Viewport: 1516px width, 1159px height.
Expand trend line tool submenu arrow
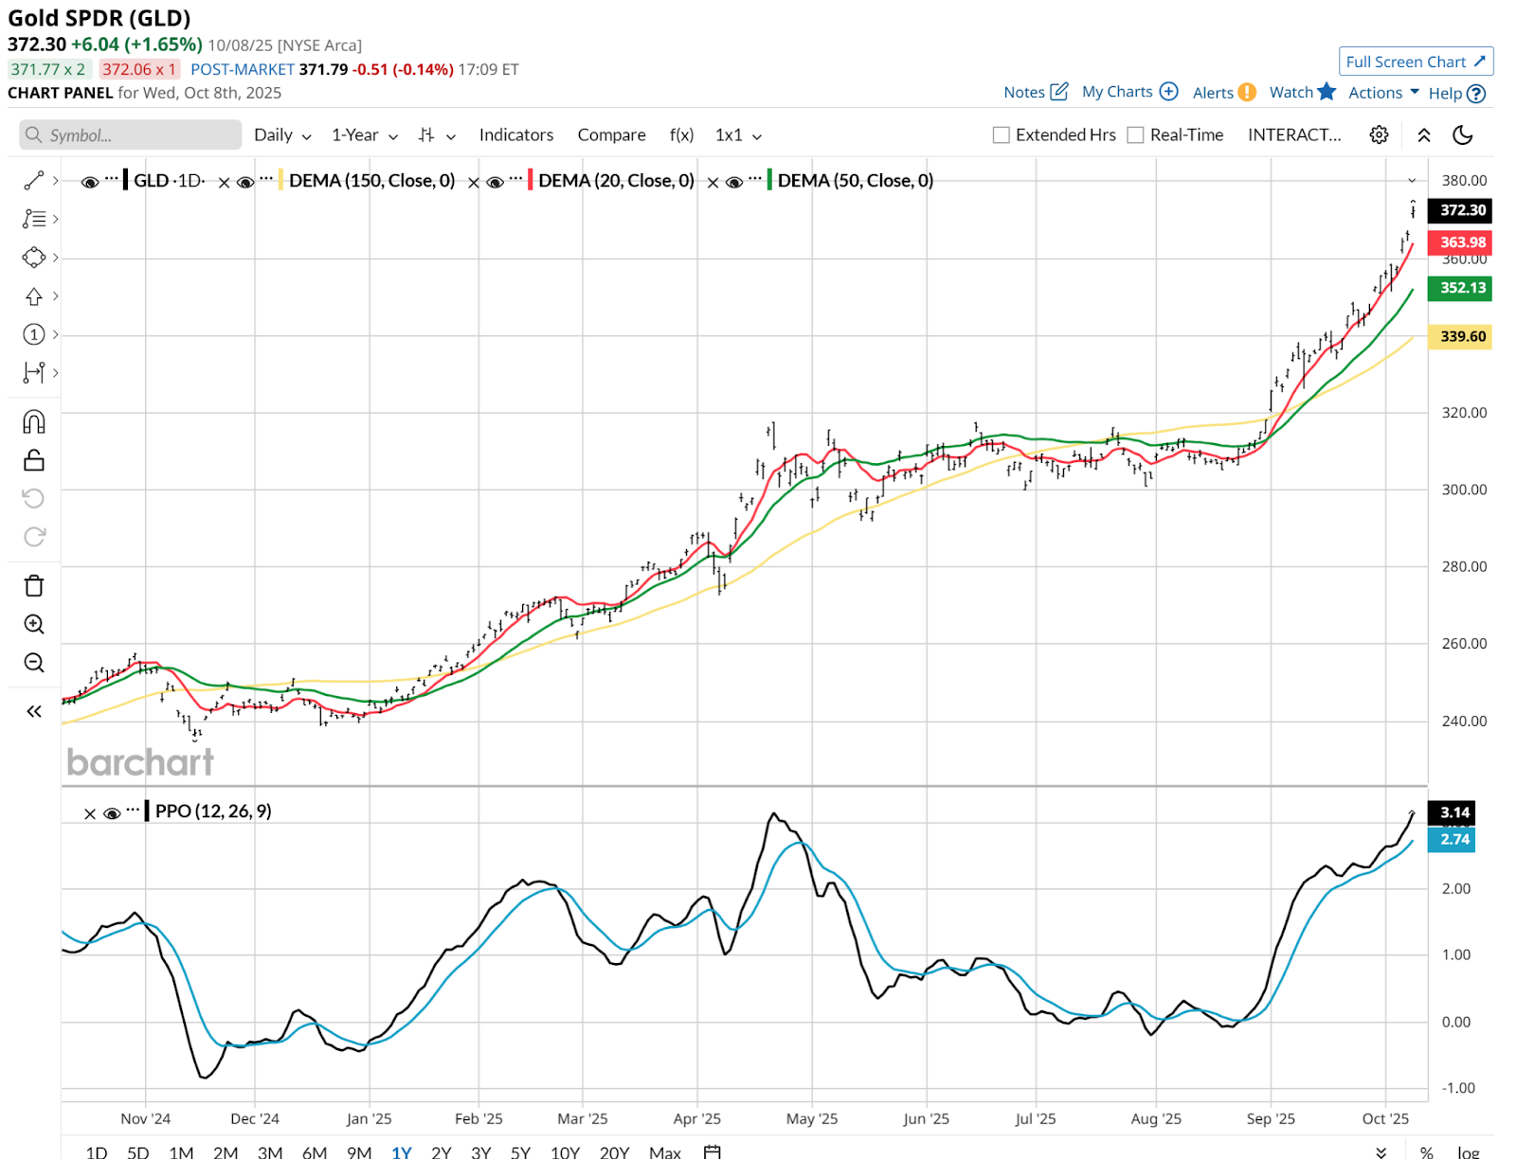56,180
